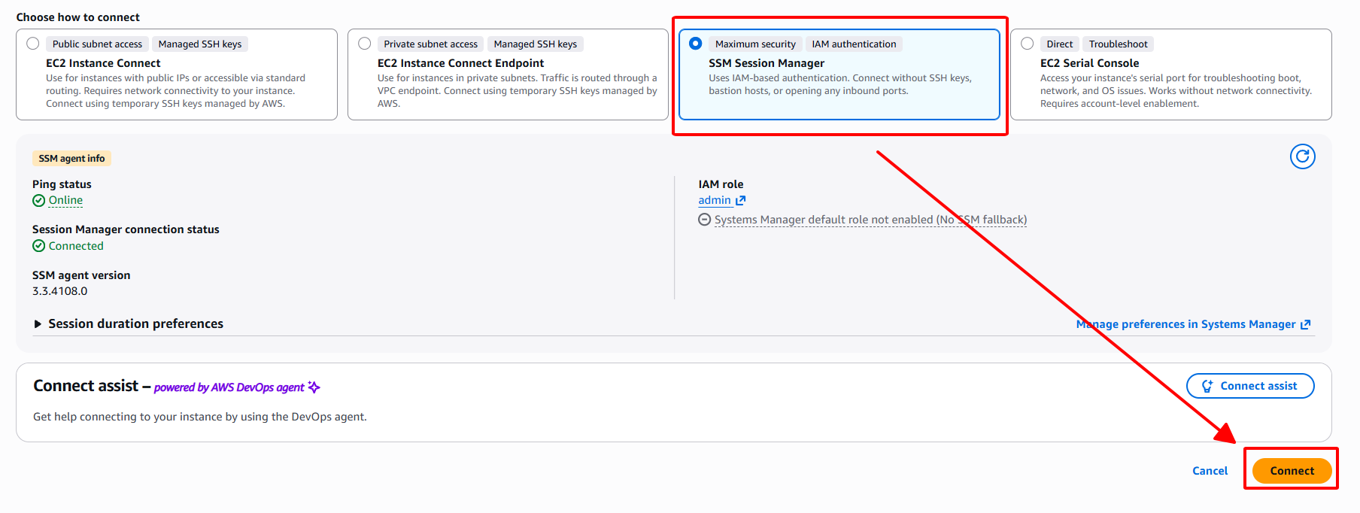Click the SSM Session Manager title

pyautogui.click(x=766, y=63)
